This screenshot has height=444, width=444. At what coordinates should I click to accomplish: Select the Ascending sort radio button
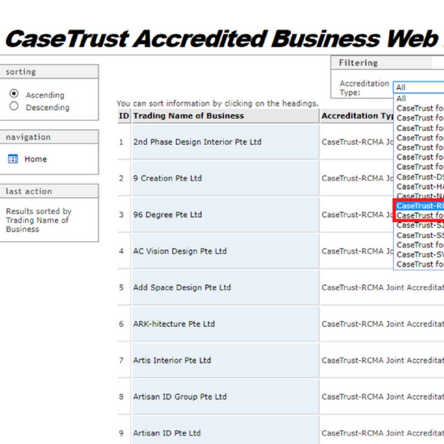tap(14, 93)
